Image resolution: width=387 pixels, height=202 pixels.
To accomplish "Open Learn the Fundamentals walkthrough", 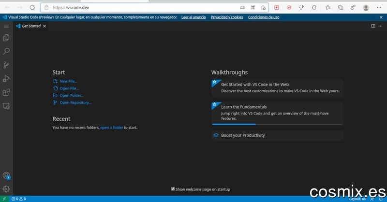I will [277, 113].
